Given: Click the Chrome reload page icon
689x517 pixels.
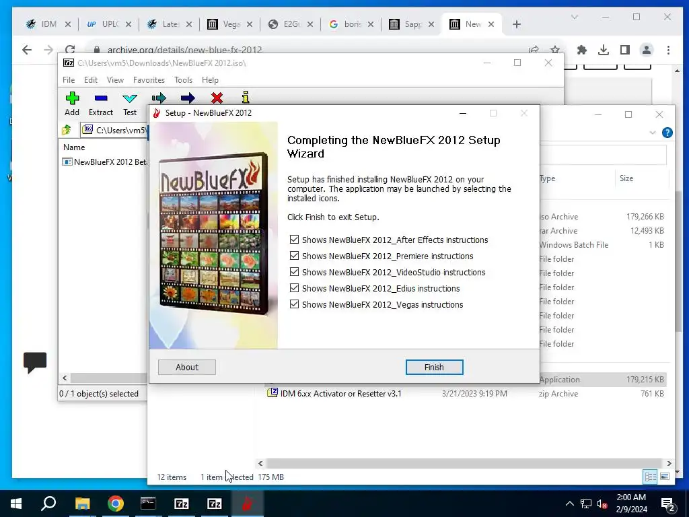Looking at the screenshot, I should [70, 50].
